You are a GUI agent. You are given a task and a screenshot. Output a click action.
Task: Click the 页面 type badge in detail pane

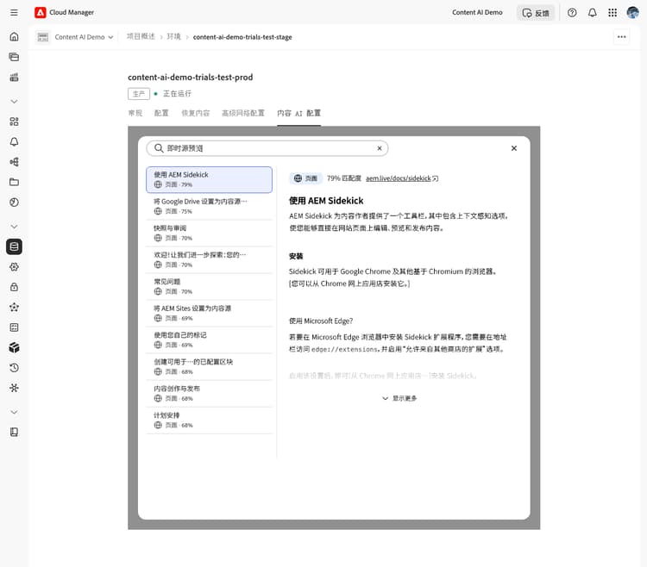305,178
